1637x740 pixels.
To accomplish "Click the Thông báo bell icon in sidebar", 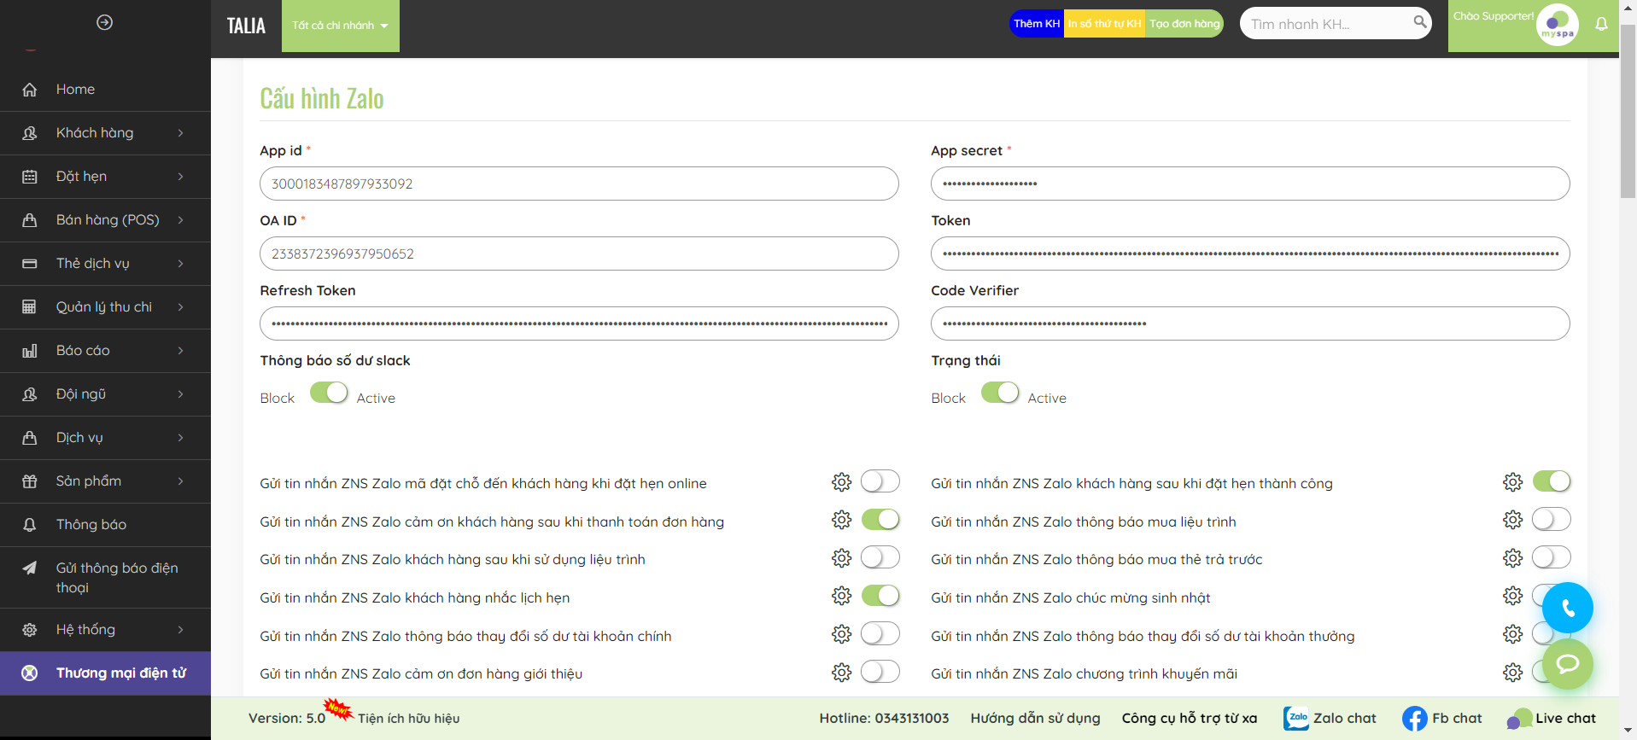I will (x=29, y=525).
